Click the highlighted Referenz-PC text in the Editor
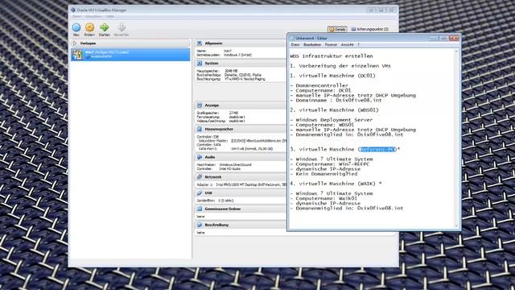515x290 pixels. pyautogui.click(x=378, y=149)
